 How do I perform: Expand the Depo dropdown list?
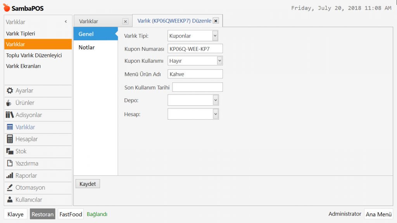pyautogui.click(x=216, y=100)
